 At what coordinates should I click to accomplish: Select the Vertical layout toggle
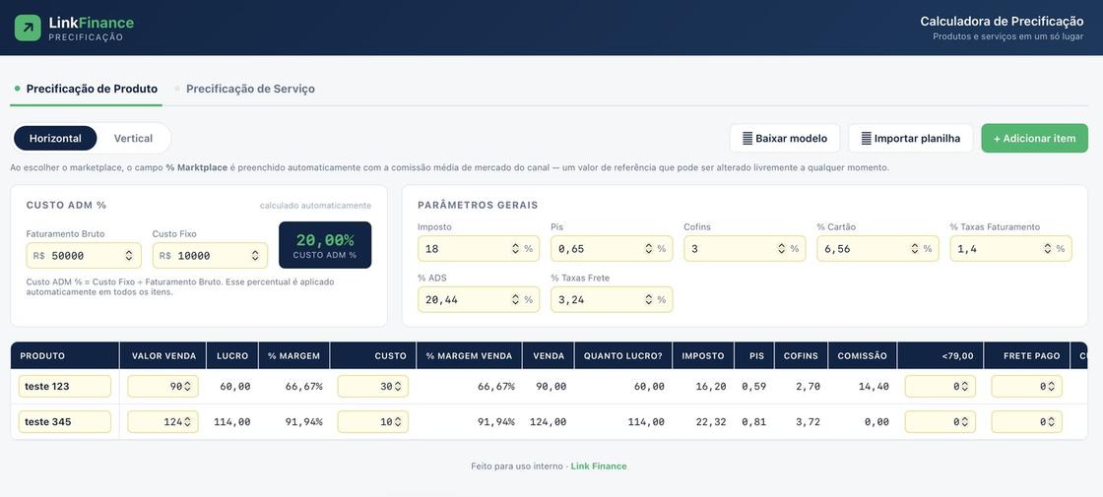pyautogui.click(x=133, y=139)
